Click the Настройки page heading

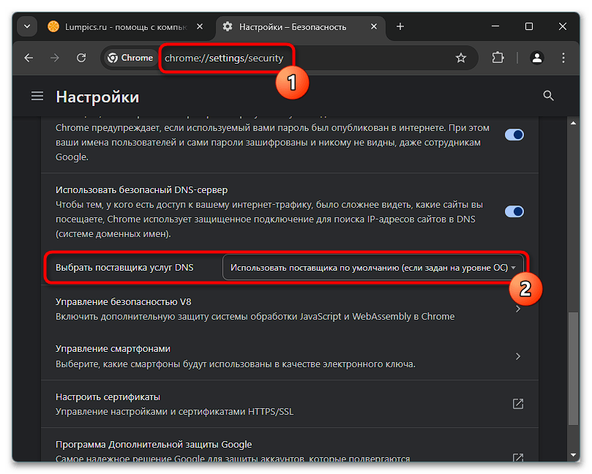tap(97, 97)
